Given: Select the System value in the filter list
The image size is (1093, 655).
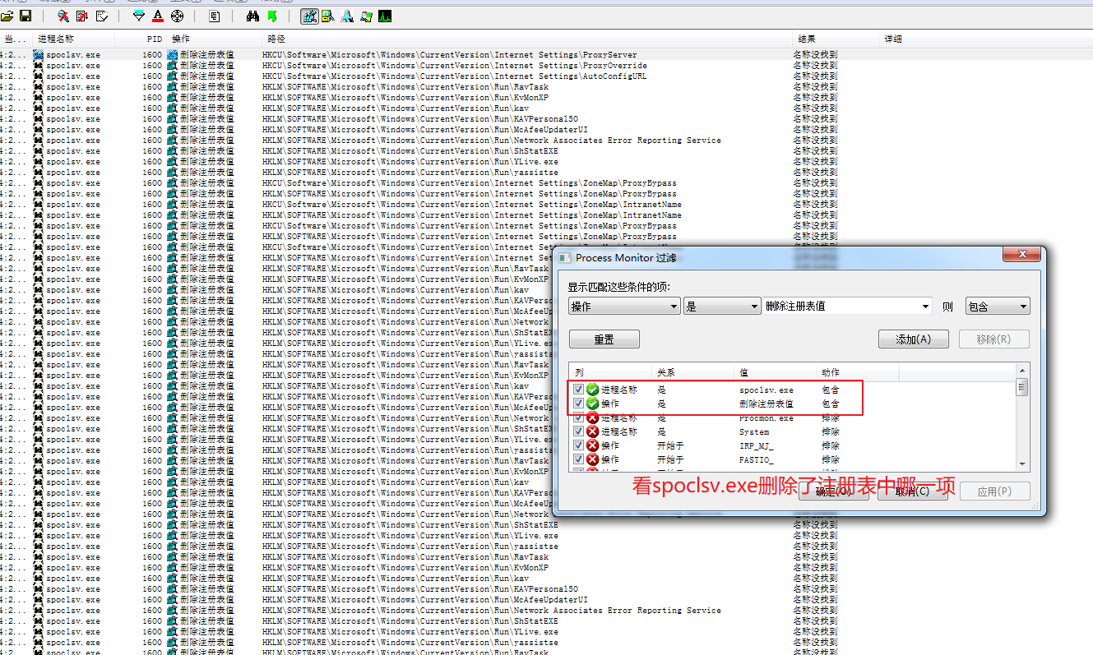Looking at the screenshot, I should pos(754,431).
